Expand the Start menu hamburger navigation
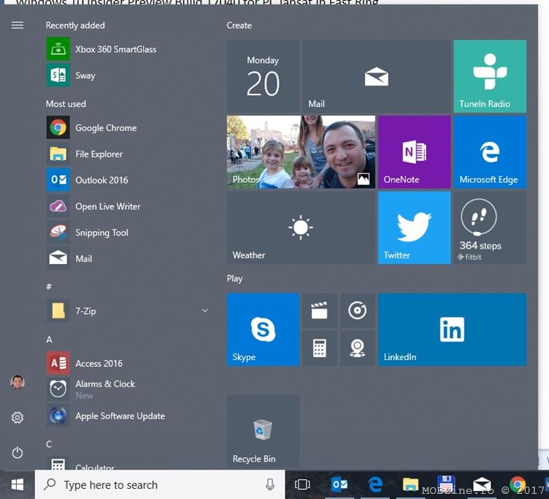549x499 pixels. coord(18,25)
